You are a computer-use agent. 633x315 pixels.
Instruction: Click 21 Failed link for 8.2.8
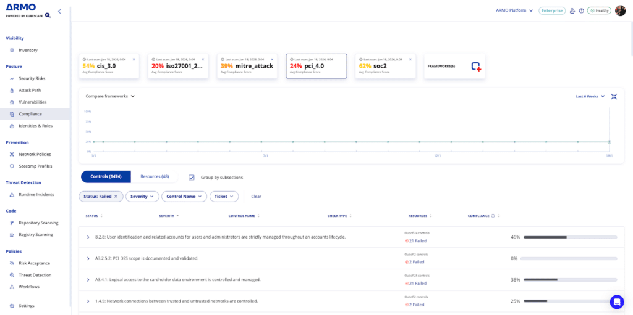coord(416,241)
